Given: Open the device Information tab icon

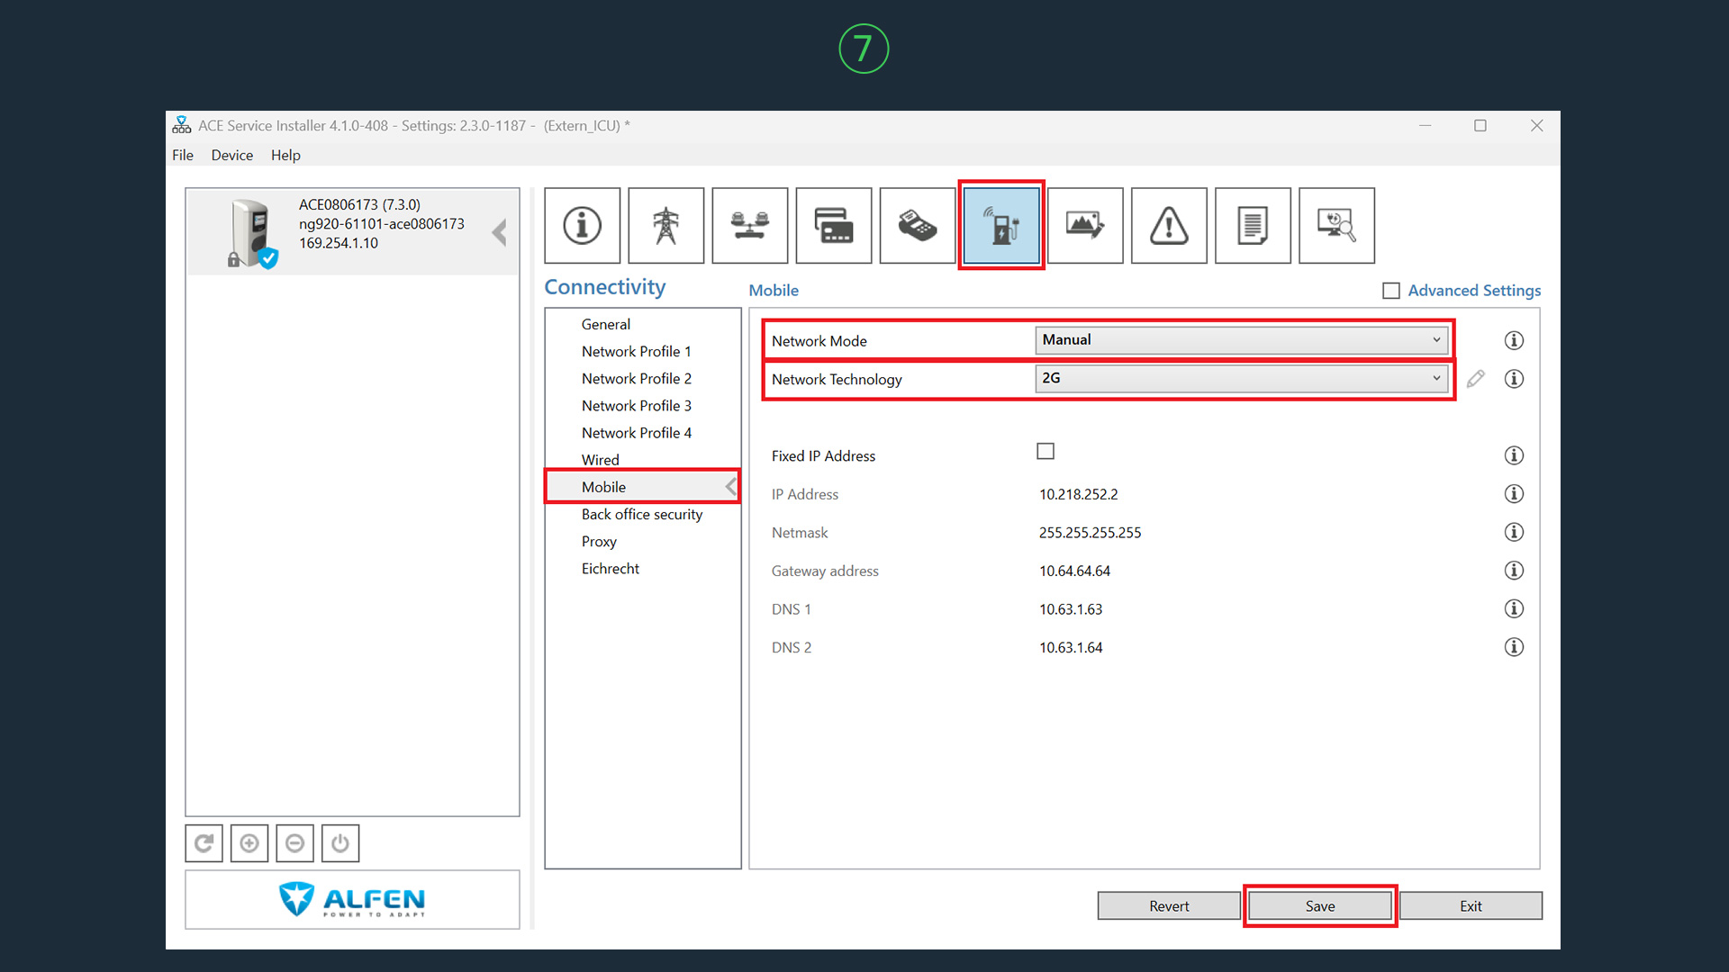Looking at the screenshot, I should tap(582, 225).
